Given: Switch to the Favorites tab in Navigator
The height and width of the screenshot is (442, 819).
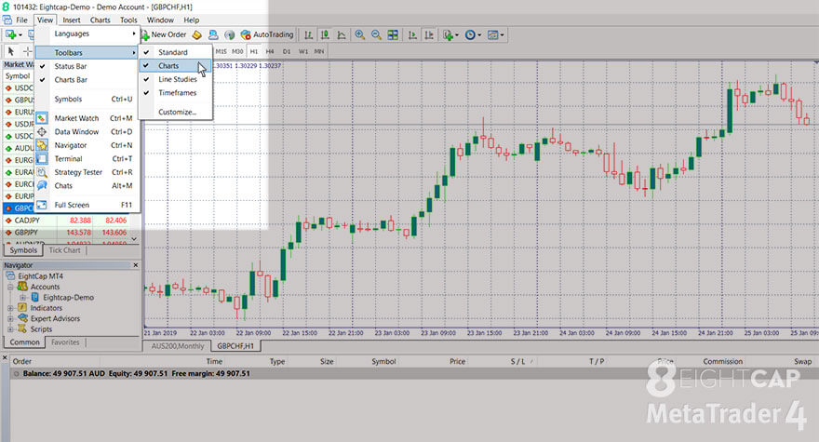Looking at the screenshot, I should [x=65, y=342].
